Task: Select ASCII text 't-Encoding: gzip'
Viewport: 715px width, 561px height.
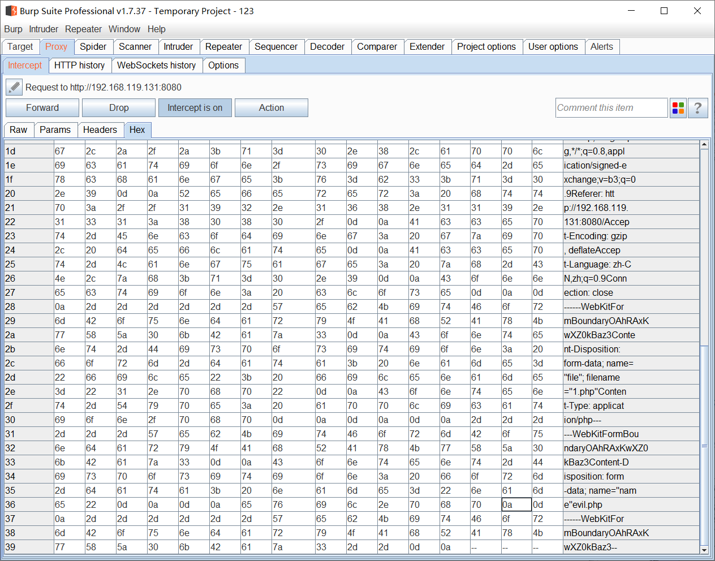Action: [x=596, y=236]
